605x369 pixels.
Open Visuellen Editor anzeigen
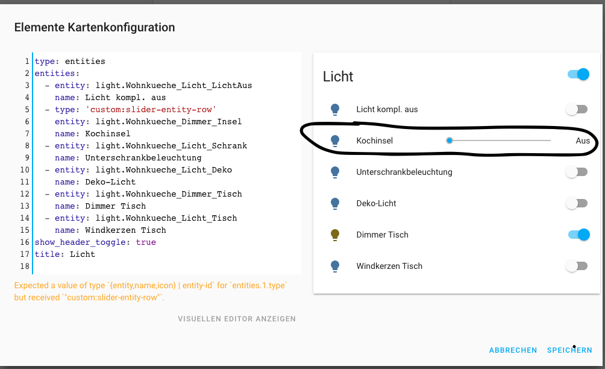tap(237, 319)
